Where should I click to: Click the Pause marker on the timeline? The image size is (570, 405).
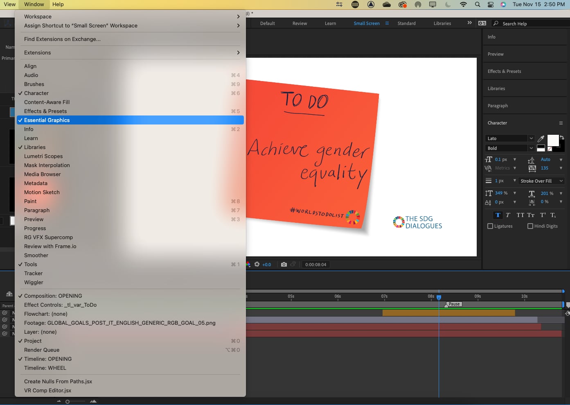(x=453, y=304)
